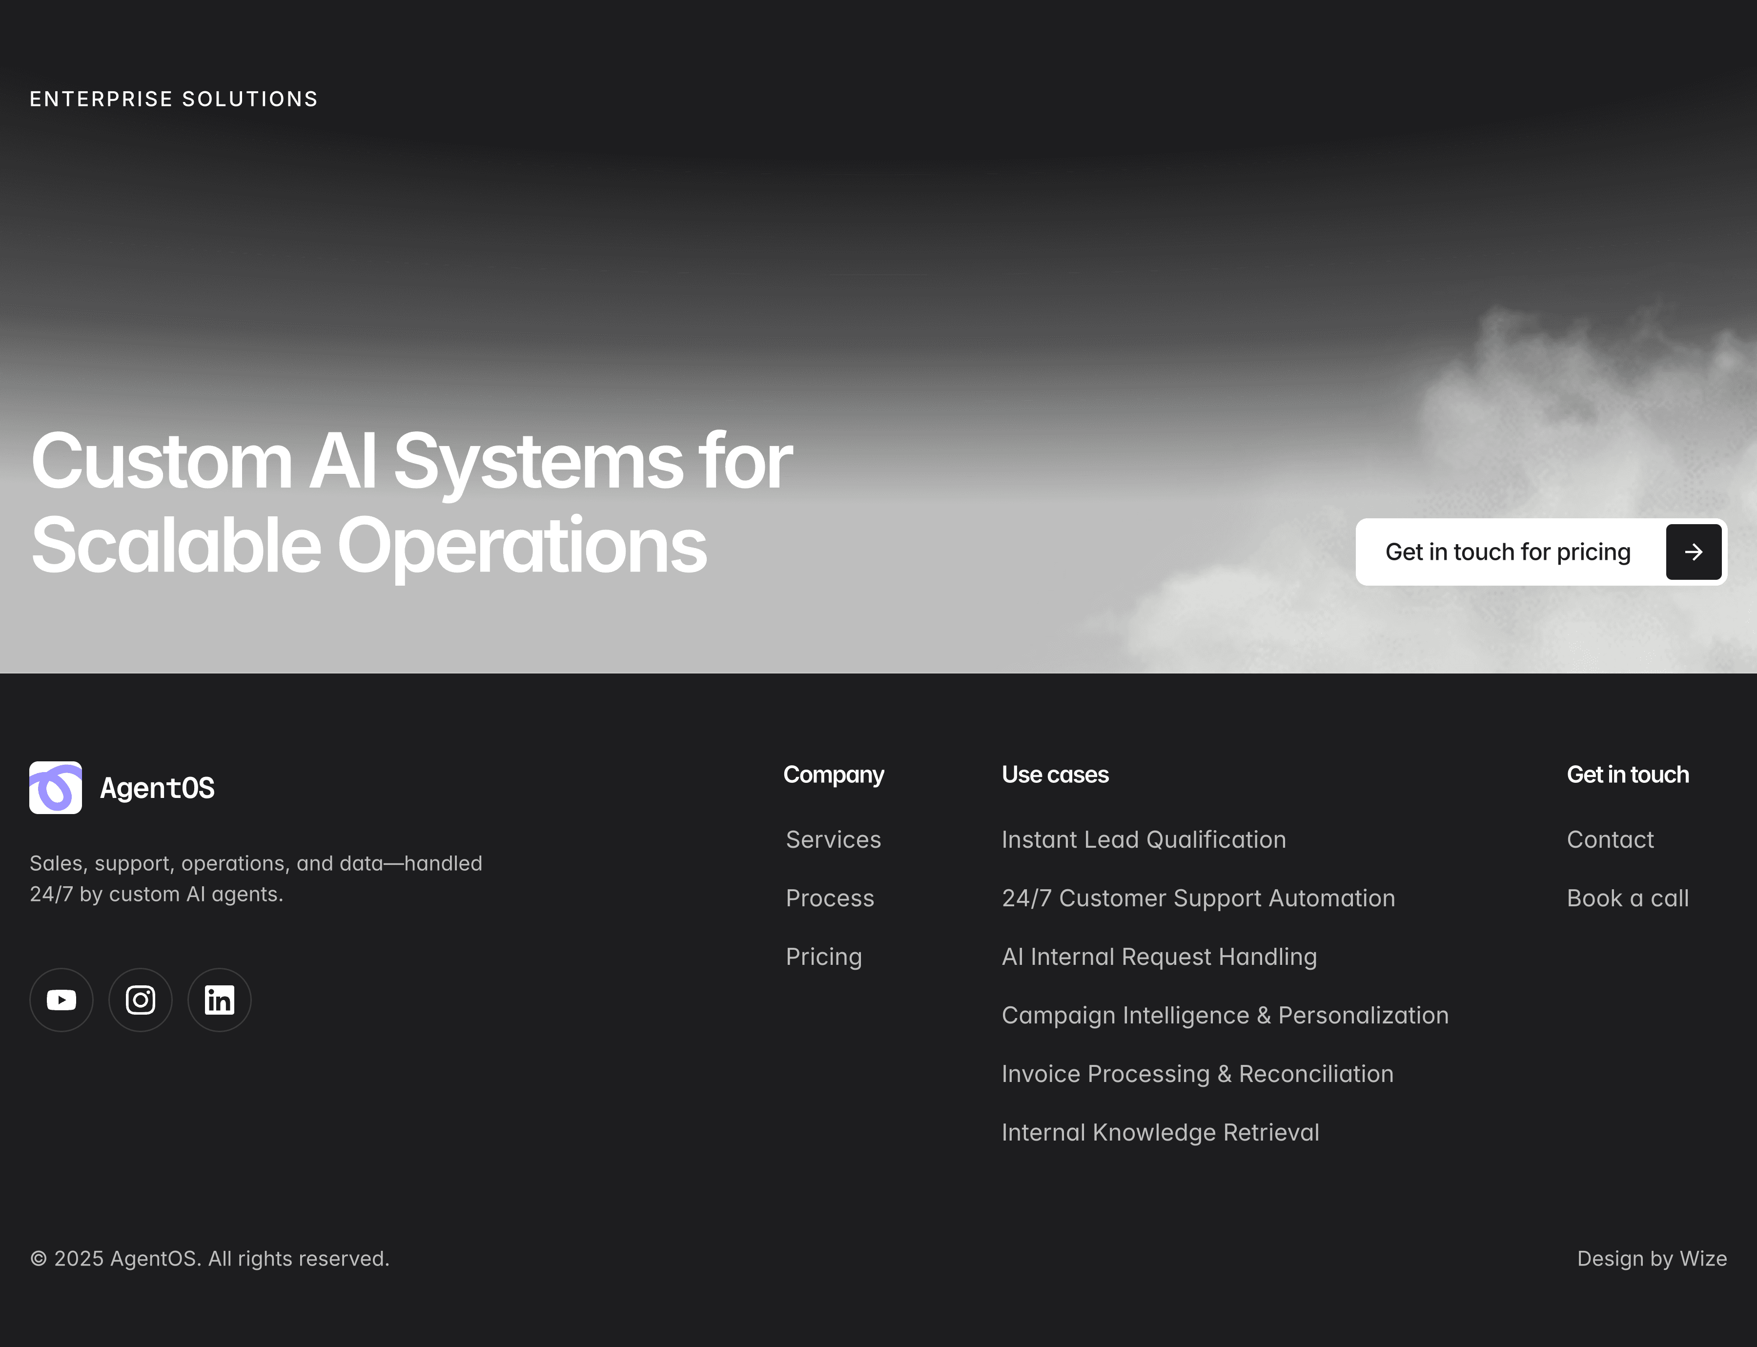The width and height of the screenshot is (1757, 1347).
Task: Click Internal Knowledge Retrieval link
Action: pos(1160,1132)
